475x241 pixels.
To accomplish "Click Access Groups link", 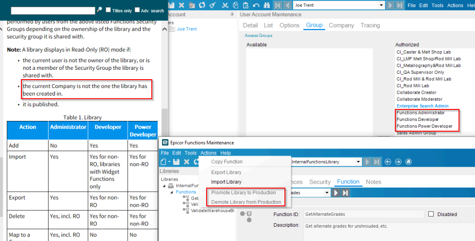I will pyautogui.click(x=258, y=36).
